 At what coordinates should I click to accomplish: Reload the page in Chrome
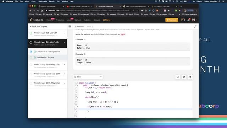tap(38, 11)
